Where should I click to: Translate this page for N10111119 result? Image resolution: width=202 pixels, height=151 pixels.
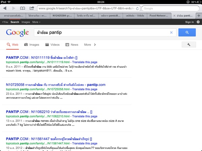click(x=85, y=62)
